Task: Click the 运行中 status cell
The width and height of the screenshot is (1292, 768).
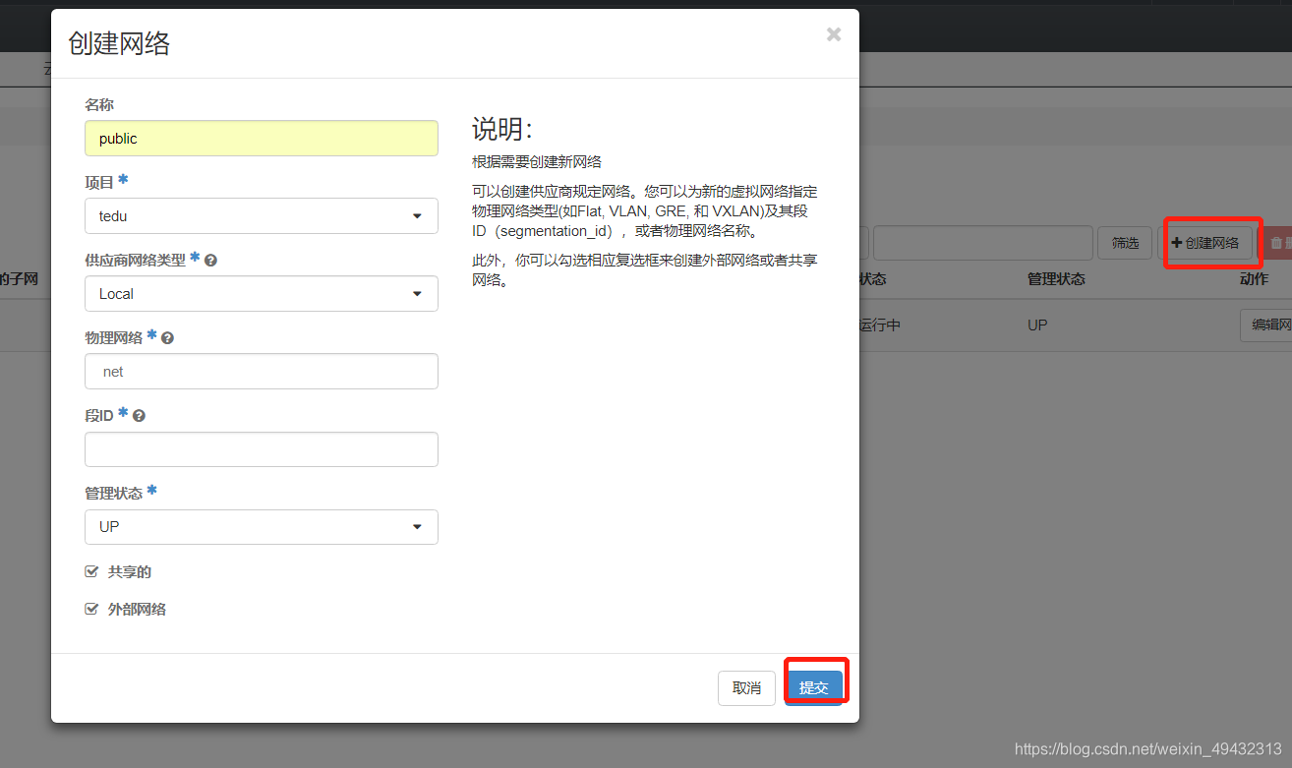Action: coord(880,325)
